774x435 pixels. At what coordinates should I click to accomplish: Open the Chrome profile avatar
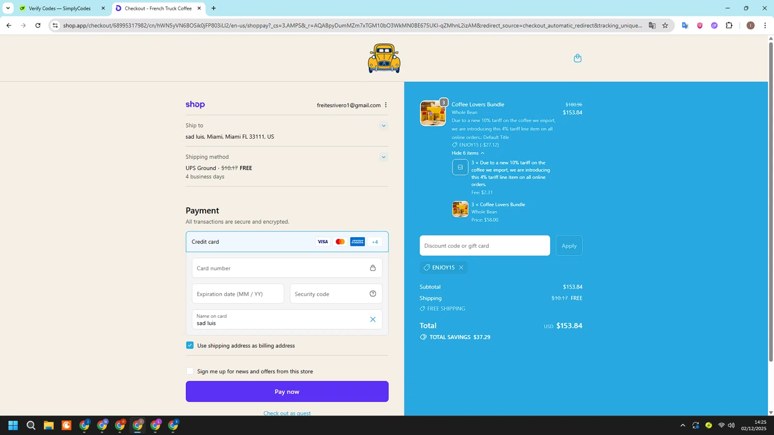(x=750, y=25)
